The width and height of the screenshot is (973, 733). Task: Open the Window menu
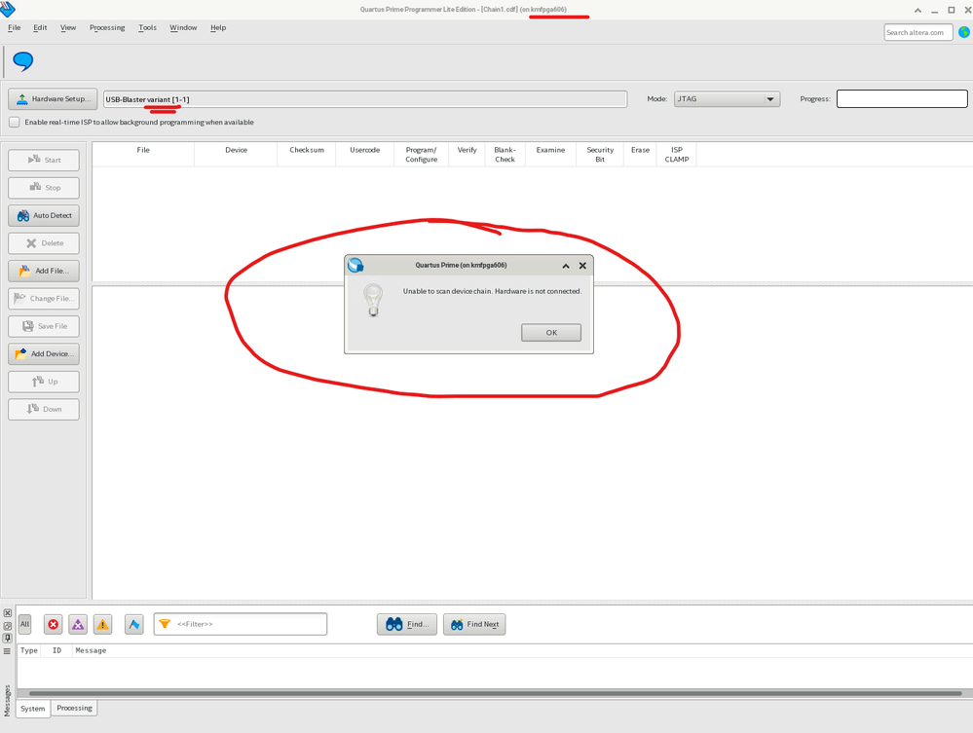point(183,27)
